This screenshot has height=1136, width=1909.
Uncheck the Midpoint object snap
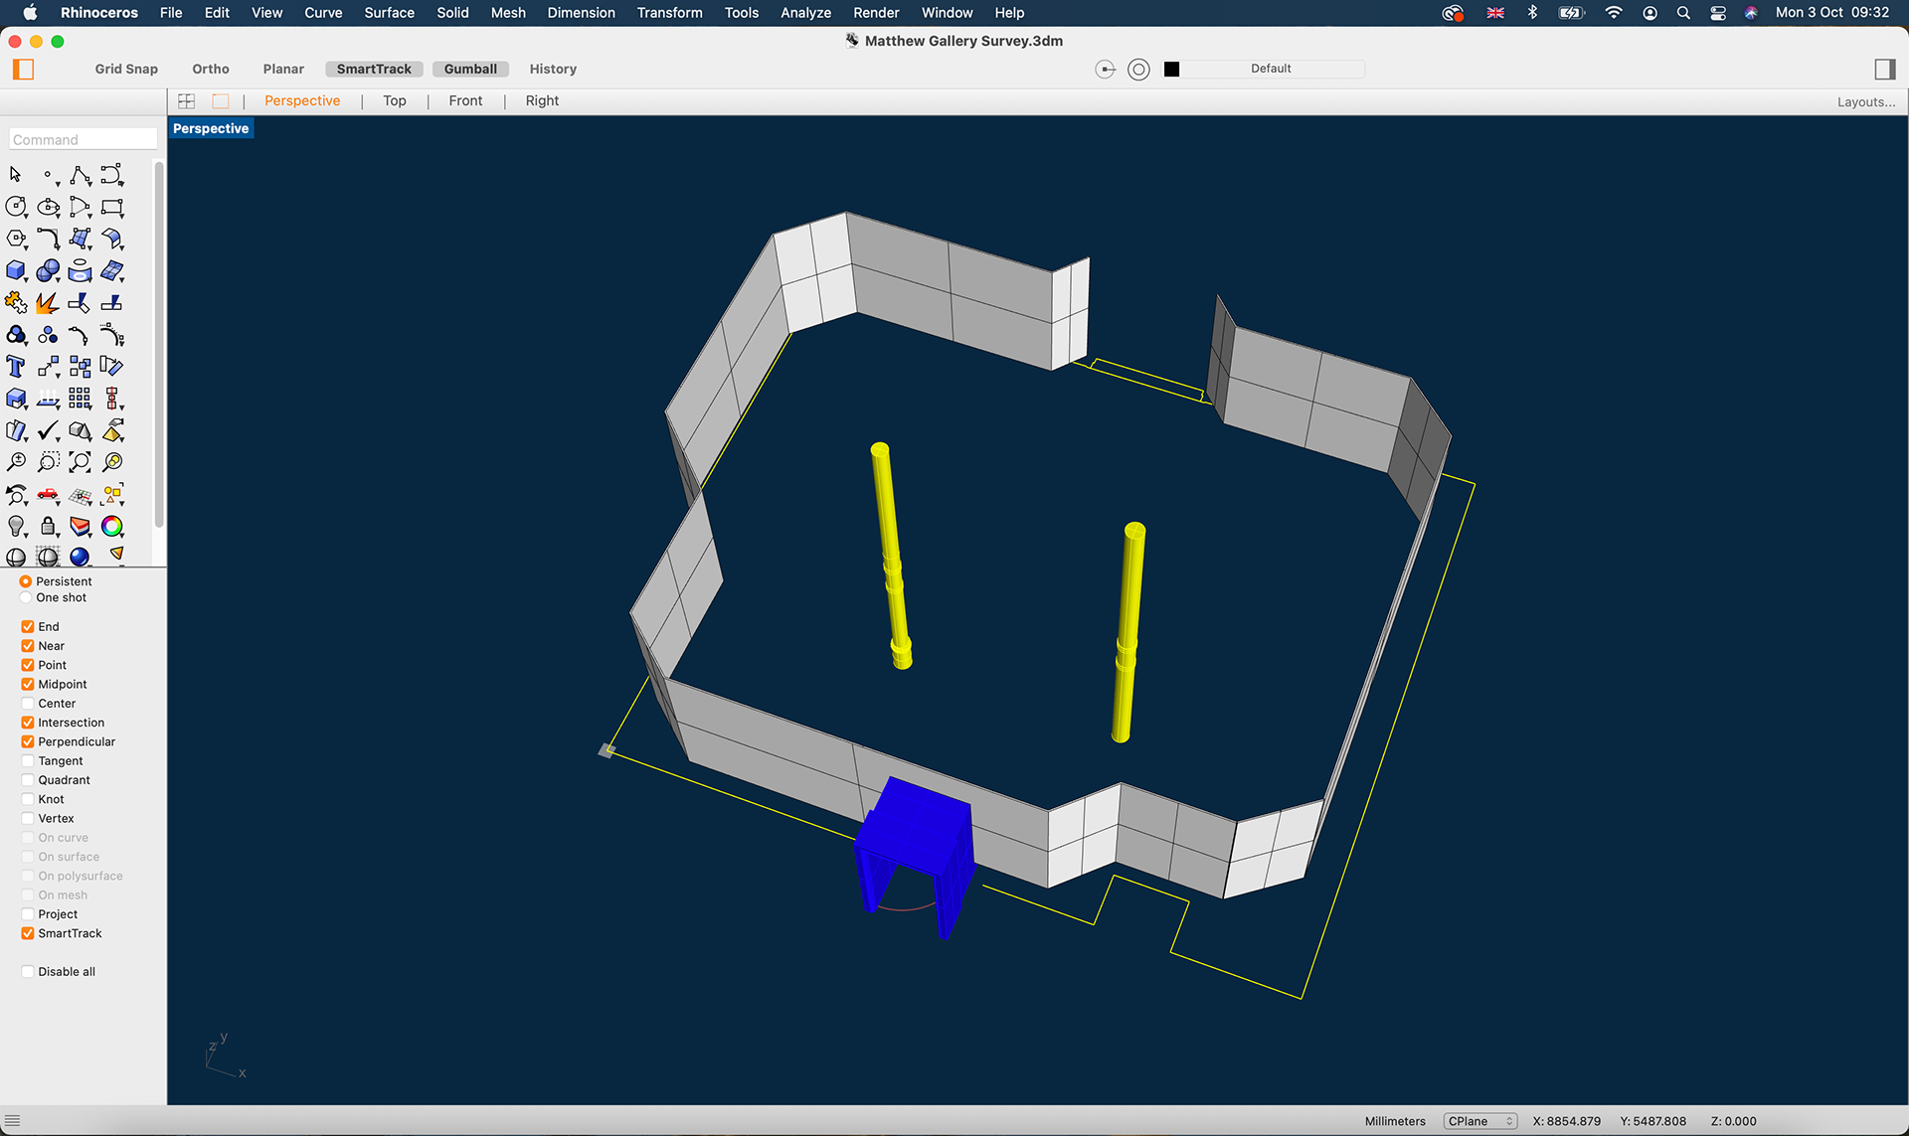[28, 684]
